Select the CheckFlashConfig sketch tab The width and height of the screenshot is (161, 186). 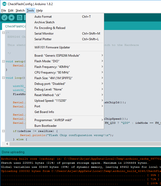(14, 26)
